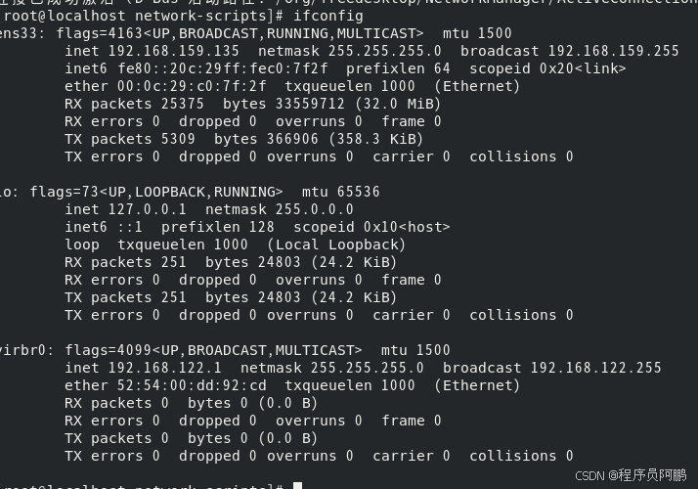
Task: Click the Local Loopback label
Action: tap(336, 244)
